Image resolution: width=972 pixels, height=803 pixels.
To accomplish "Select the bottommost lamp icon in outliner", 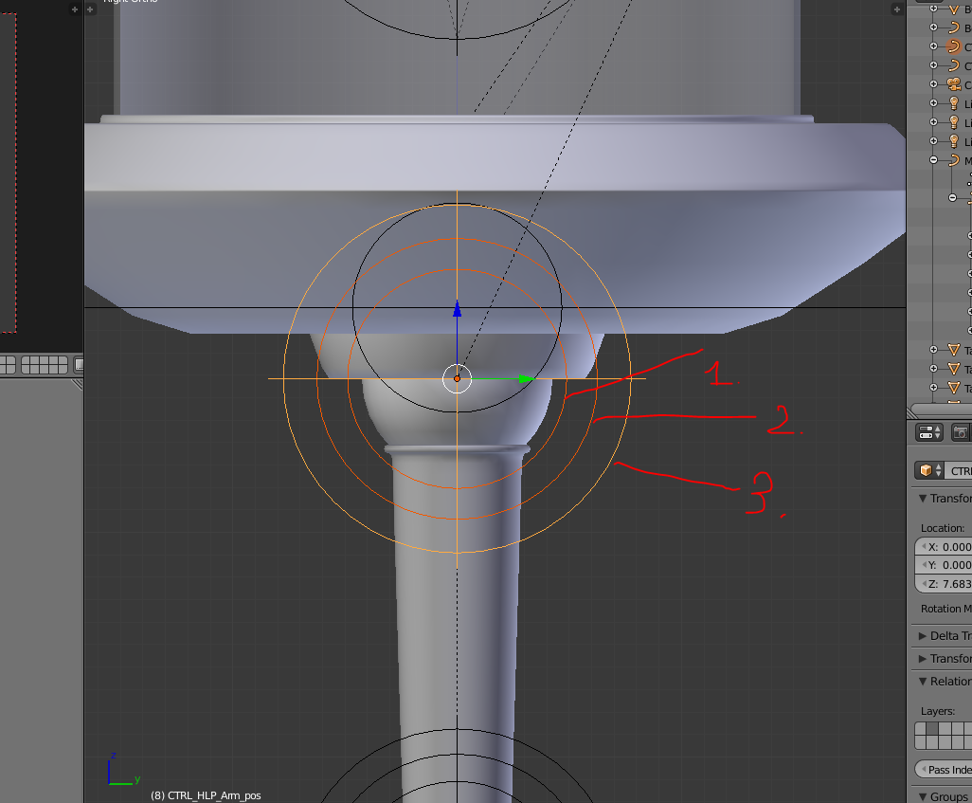I will [954, 141].
